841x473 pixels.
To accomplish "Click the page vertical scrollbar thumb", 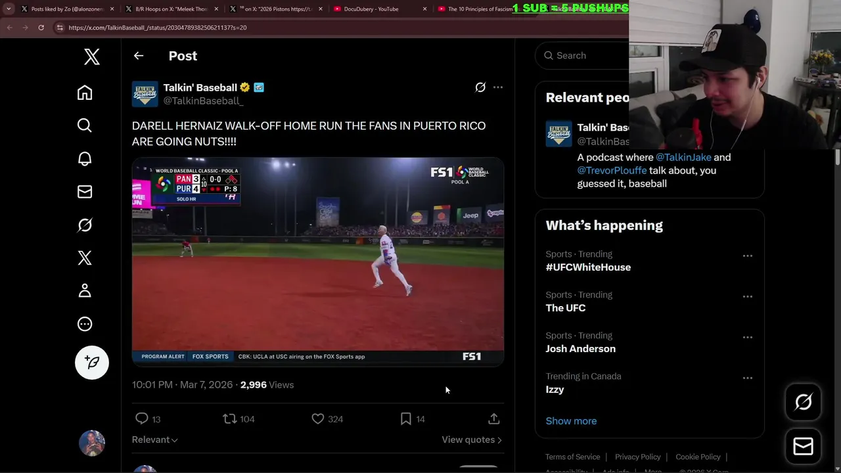I will coord(837,158).
